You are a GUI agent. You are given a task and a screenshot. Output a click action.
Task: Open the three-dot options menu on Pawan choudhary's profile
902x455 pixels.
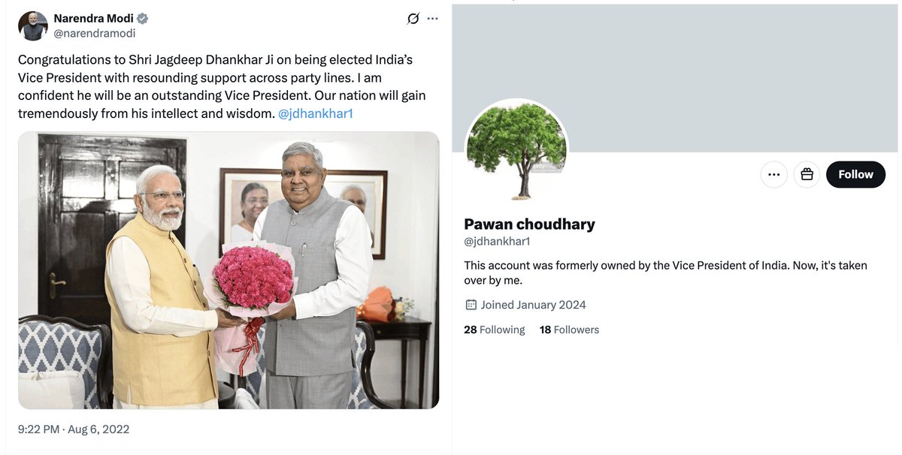point(774,174)
